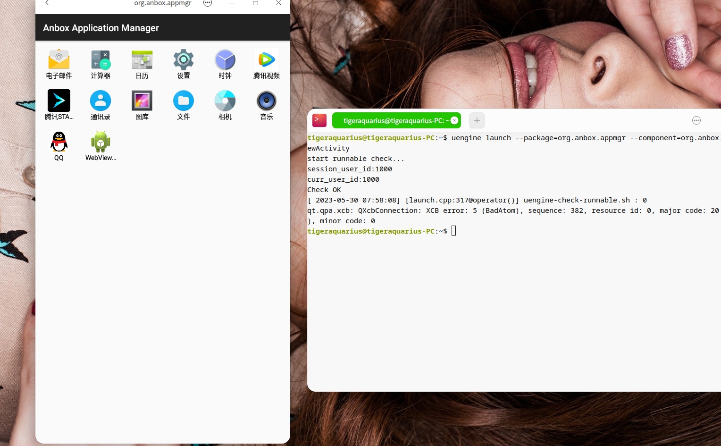Click the red terminal app icon
The width and height of the screenshot is (721, 446).
point(319,120)
